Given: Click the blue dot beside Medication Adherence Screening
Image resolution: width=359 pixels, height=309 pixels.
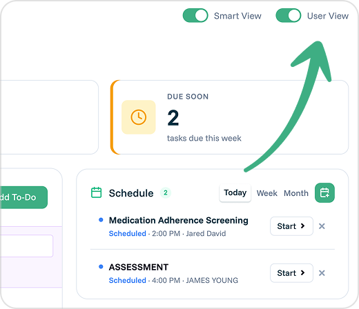Looking at the screenshot, I should point(101,220).
